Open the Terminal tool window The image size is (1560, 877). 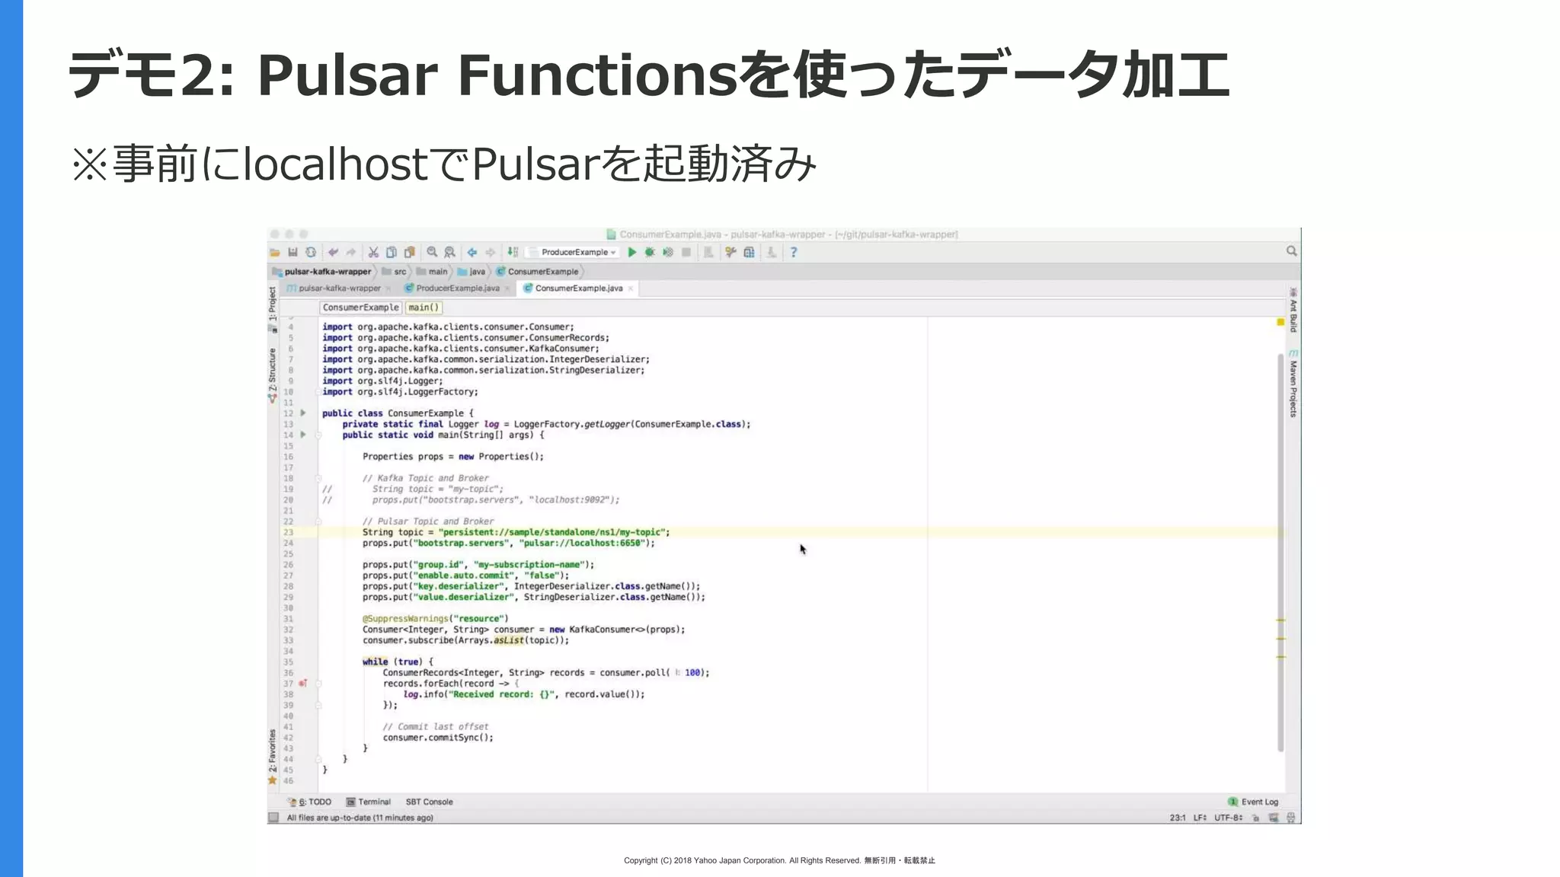368,802
